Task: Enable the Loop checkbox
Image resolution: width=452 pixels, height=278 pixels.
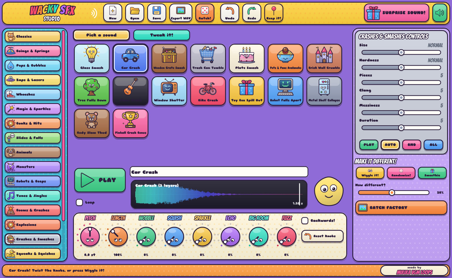Action: tap(79, 202)
